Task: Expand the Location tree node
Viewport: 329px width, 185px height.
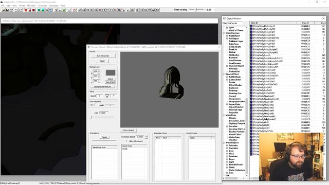Action: click(227, 126)
